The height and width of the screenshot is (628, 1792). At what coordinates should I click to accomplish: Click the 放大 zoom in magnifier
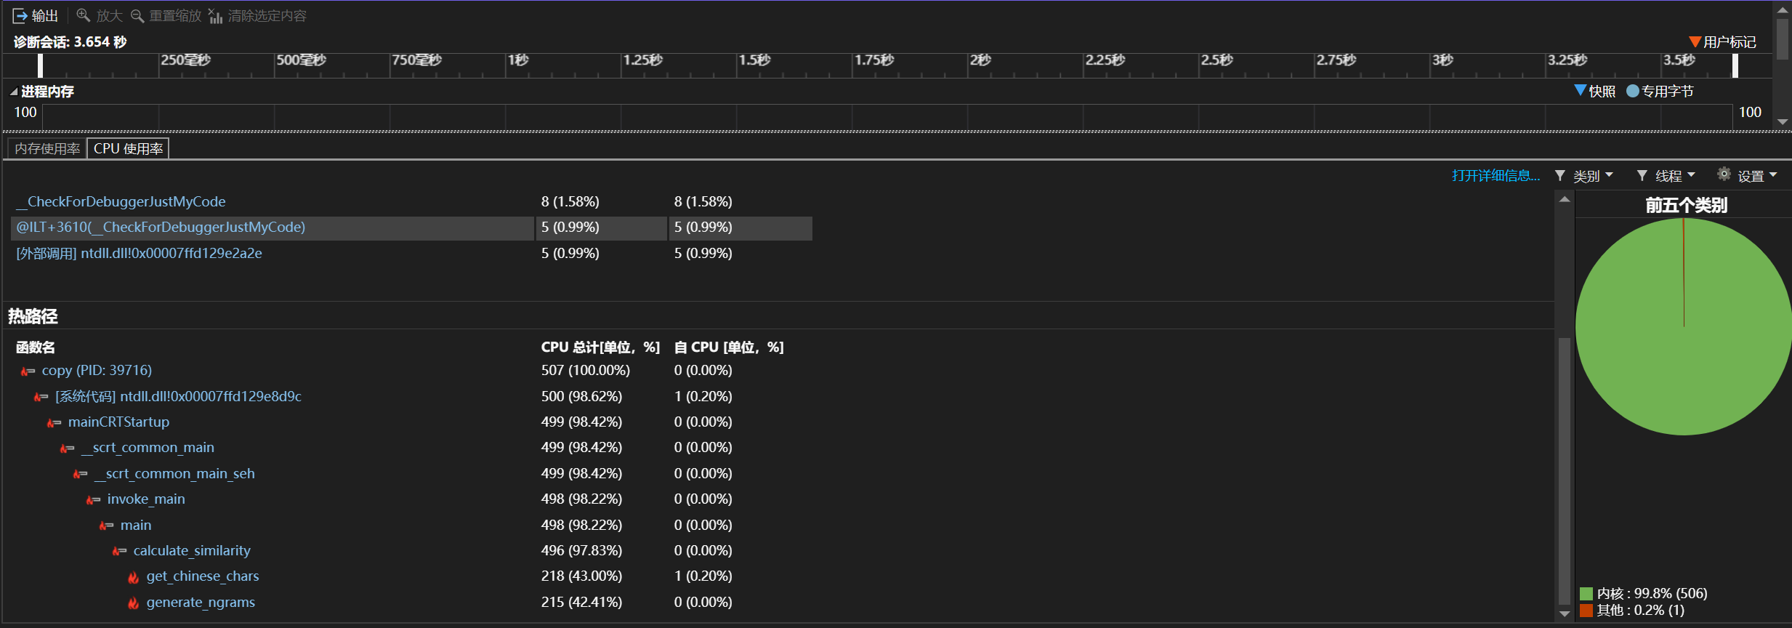point(84,15)
